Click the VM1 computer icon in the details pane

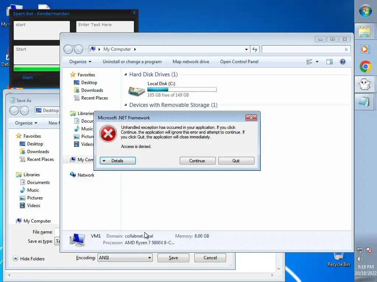coord(77,240)
